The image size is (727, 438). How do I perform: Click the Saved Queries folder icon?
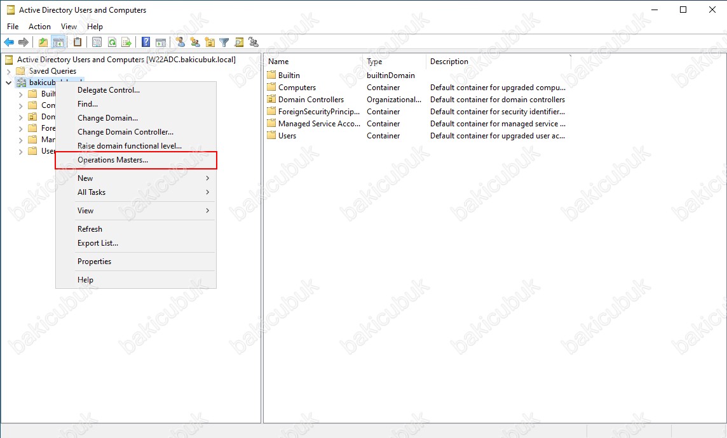tap(20, 71)
